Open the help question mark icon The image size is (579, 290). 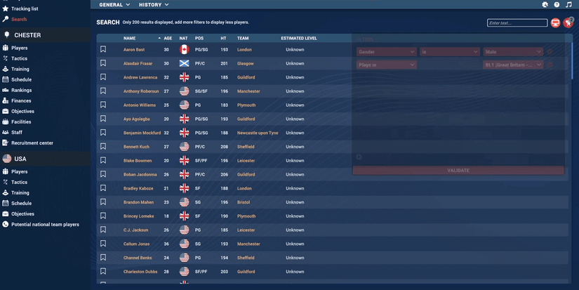[557, 4]
